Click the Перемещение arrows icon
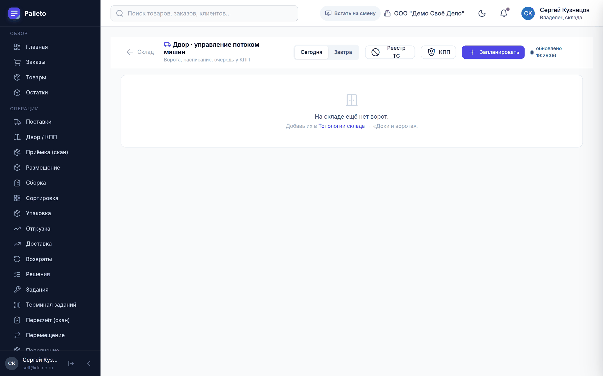 click(x=17, y=335)
